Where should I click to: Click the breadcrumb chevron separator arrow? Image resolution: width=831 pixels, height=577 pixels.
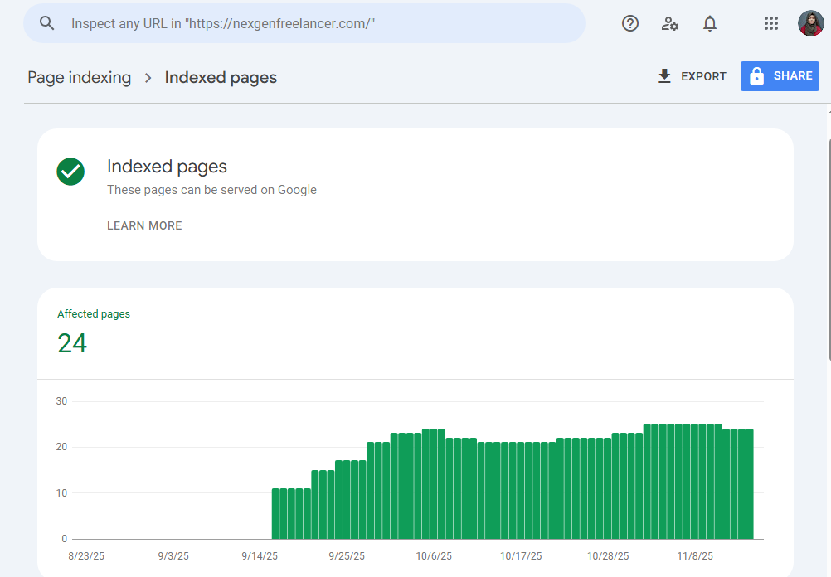coord(148,77)
